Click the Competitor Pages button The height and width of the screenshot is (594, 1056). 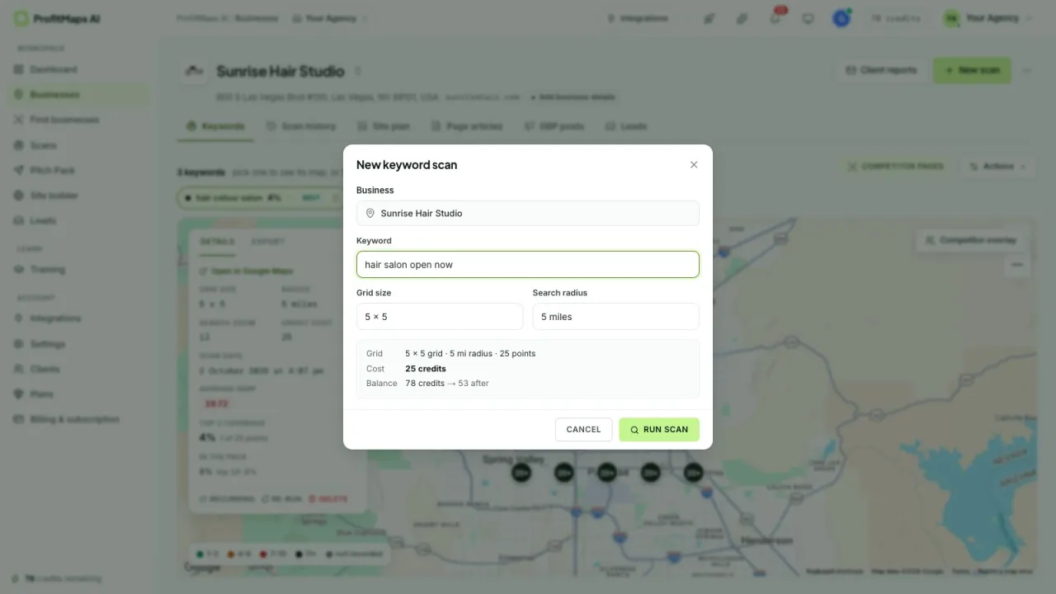(896, 166)
